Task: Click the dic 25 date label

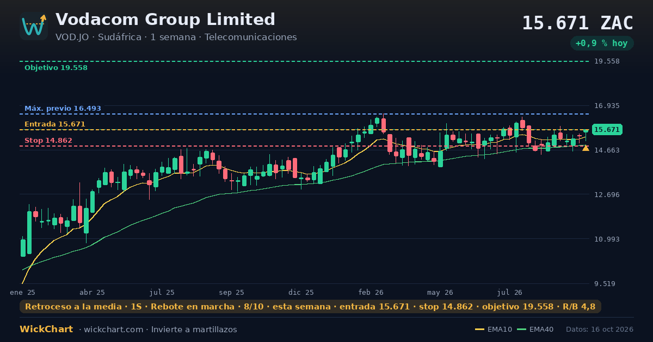Action: coord(301,293)
